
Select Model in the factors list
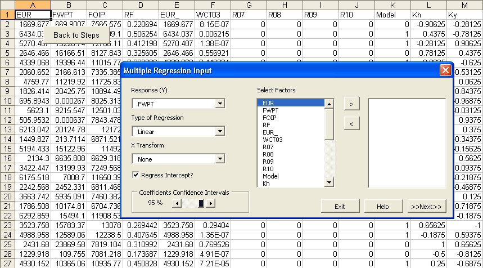pyautogui.click(x=291, y=176)
